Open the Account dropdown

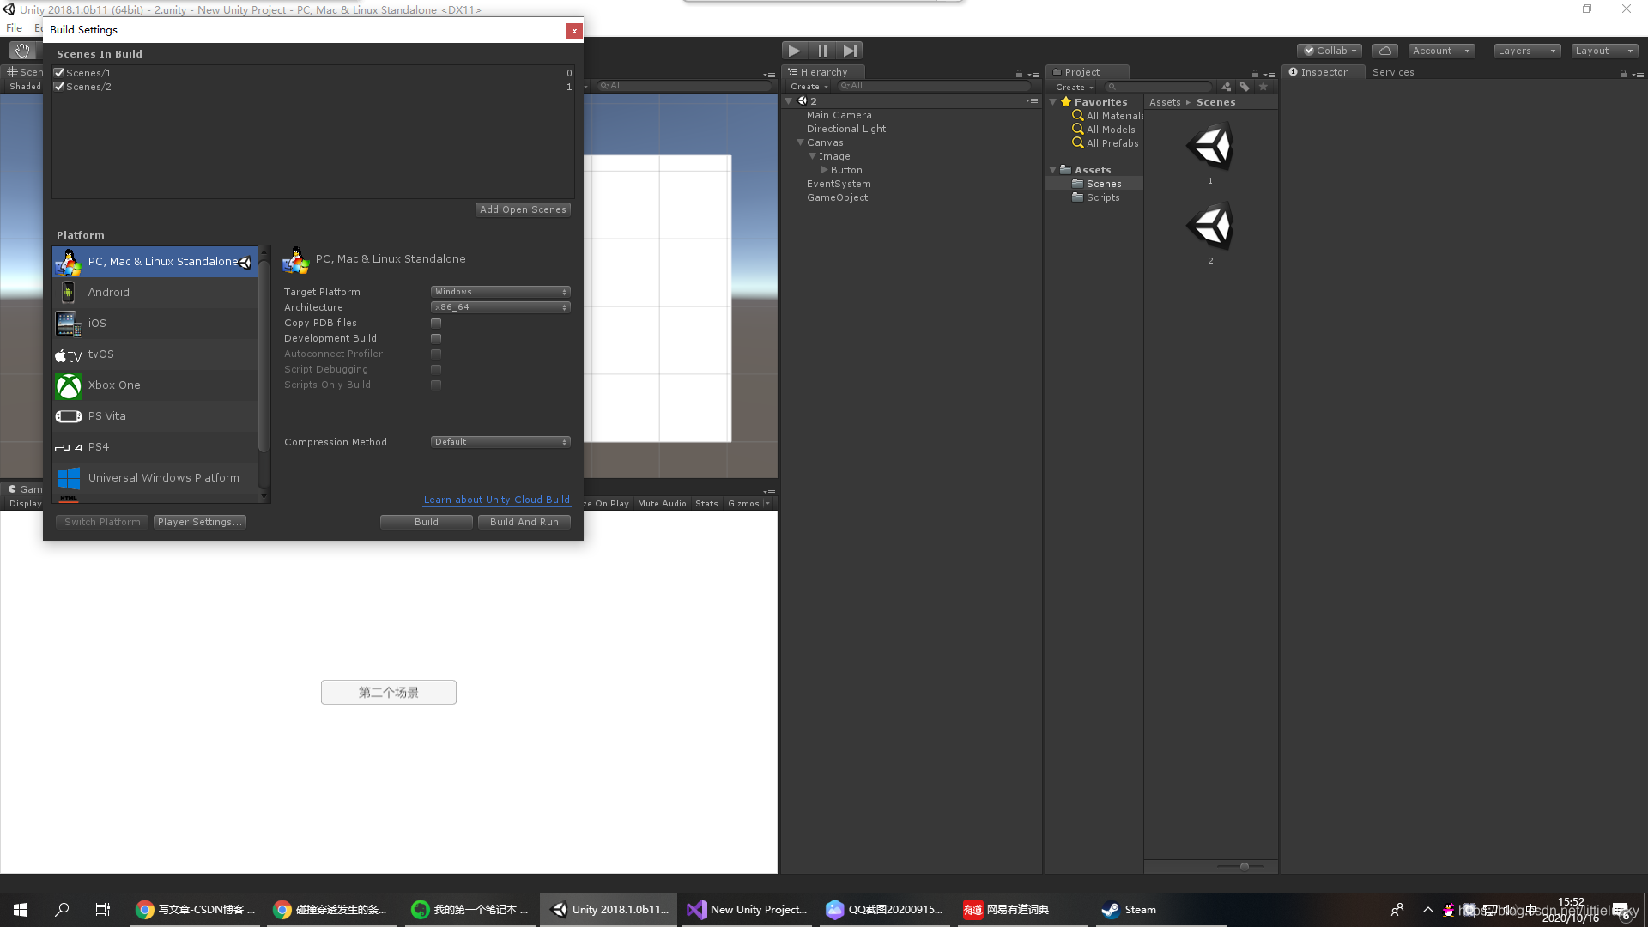click(1441, 51)
